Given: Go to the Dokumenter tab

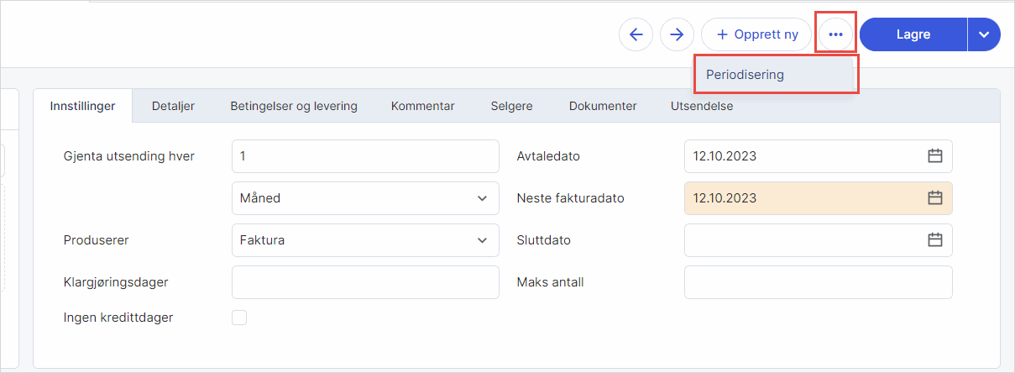Looking at the screenshot, I should click(602, 106).
